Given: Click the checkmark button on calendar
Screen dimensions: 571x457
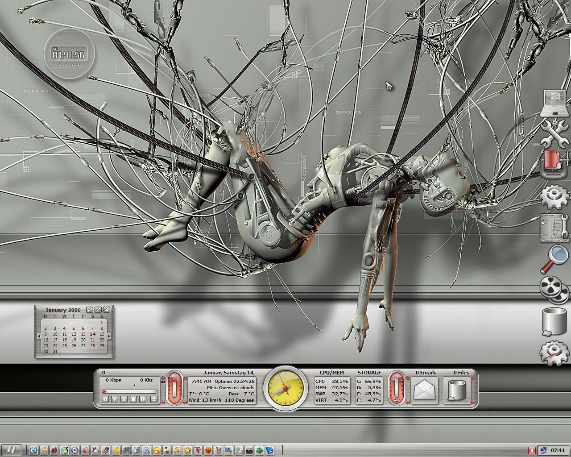Looking at the screenshot, I should tap(90, 310).
